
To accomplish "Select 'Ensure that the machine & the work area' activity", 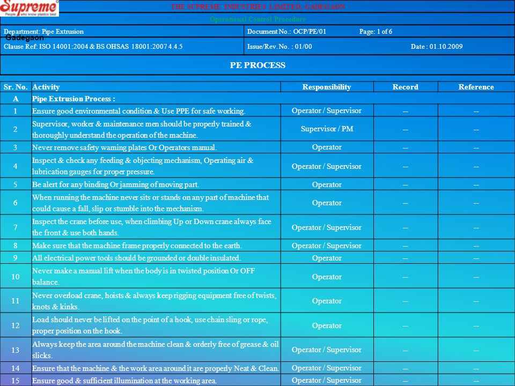I will [x=156, y=368].
